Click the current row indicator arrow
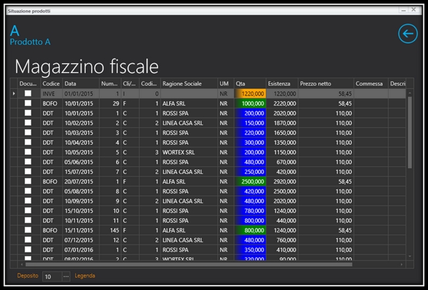428x290 pixels. click(14, 94)
